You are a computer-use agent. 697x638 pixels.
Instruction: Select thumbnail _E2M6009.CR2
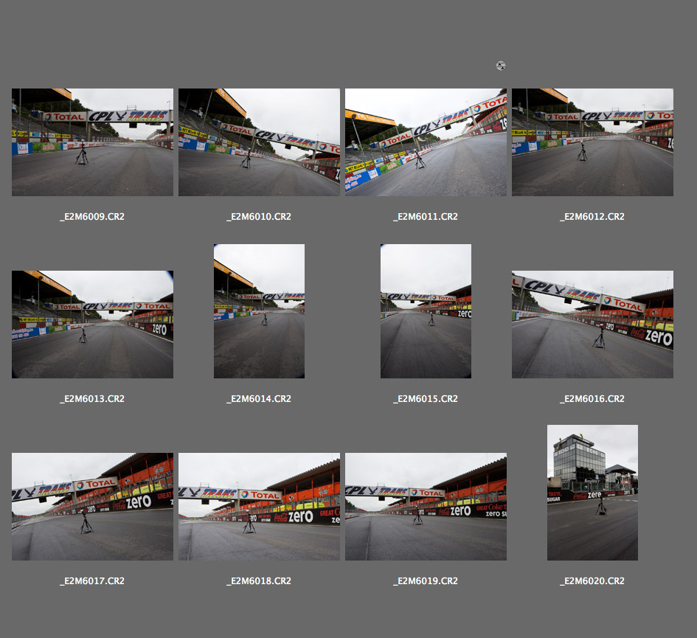[92, 142]
